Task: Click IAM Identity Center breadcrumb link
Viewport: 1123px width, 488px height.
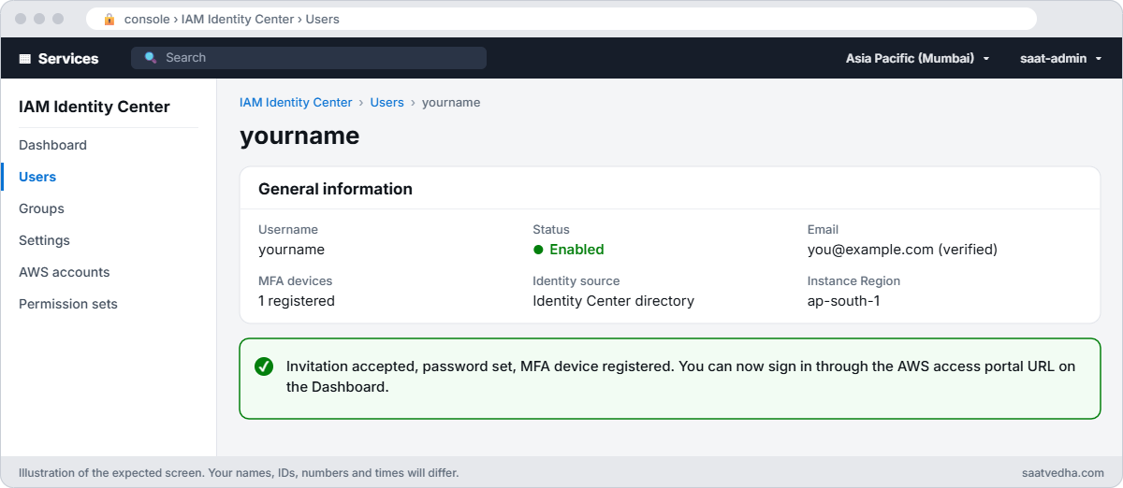Action: pos(296,103)
